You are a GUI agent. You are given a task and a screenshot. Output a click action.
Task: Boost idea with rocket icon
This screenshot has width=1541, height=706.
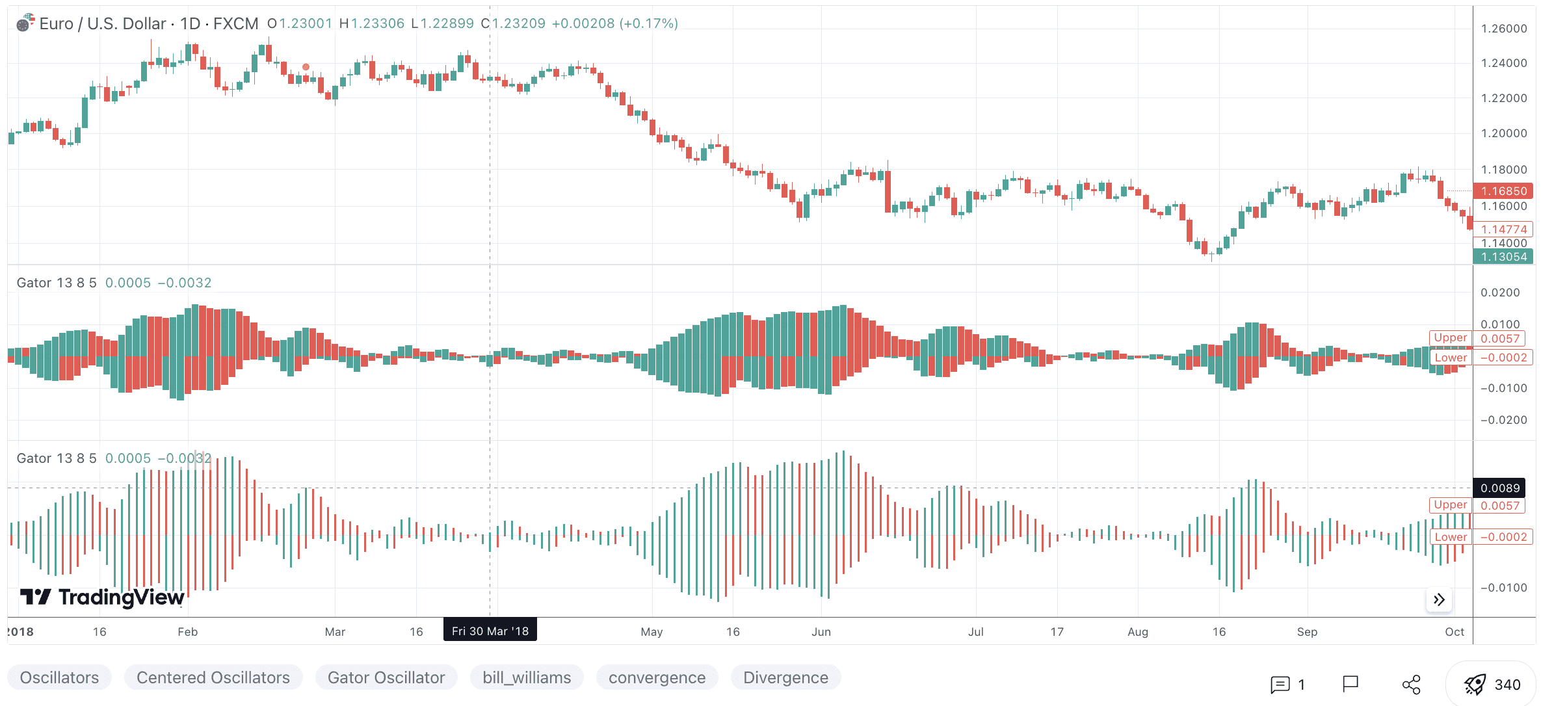coord(1475,685)
